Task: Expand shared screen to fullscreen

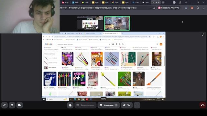Action: click(203, 35)
